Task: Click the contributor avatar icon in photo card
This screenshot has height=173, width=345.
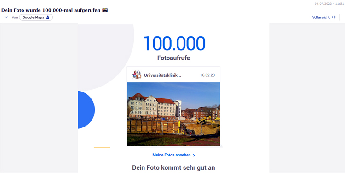Action: [137, 75]
